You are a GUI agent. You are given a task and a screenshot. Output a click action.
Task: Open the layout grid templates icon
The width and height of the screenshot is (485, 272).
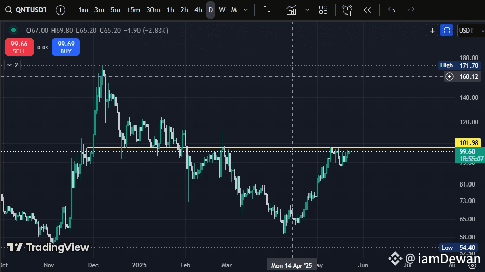(323, 10)
